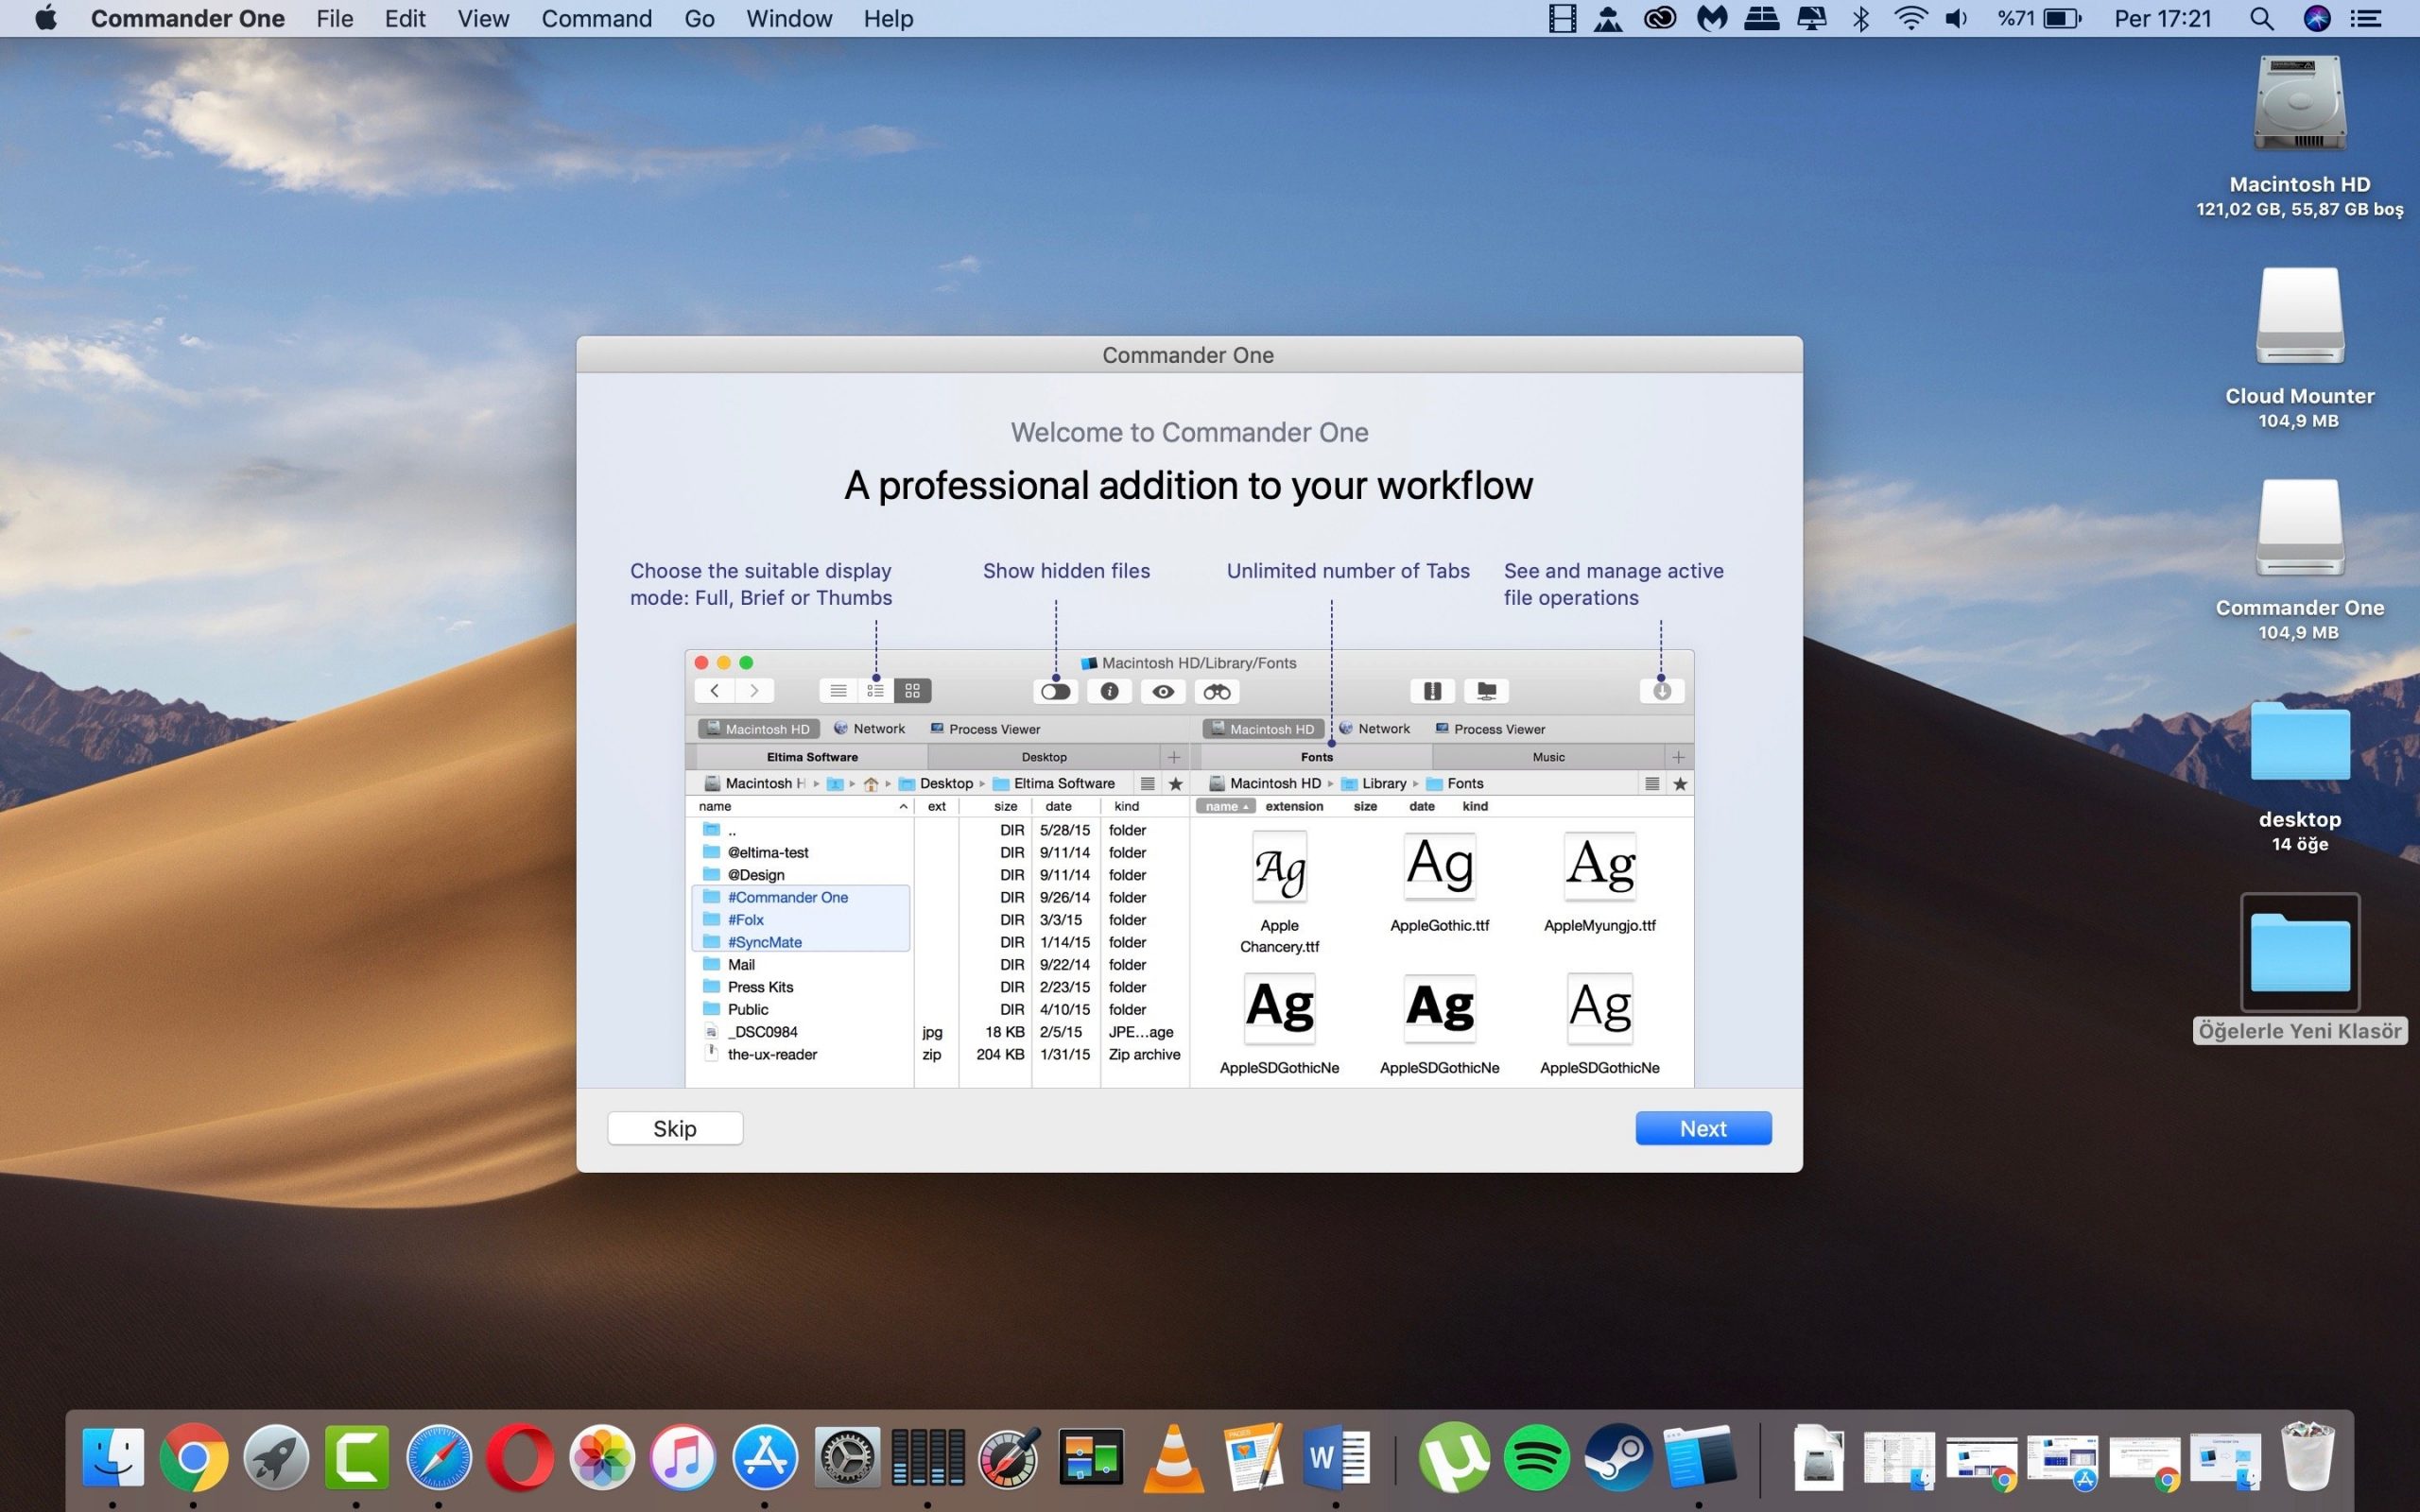Open VLC cone icon in the dock
This screenshot has height=1512, width=2420.
click(x=1172, y=1458)
